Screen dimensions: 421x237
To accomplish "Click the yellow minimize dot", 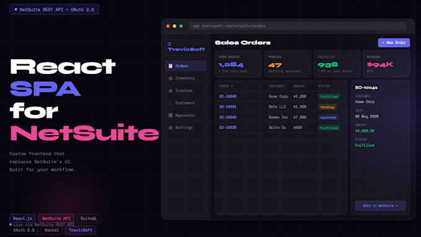I will click(175, 26).
